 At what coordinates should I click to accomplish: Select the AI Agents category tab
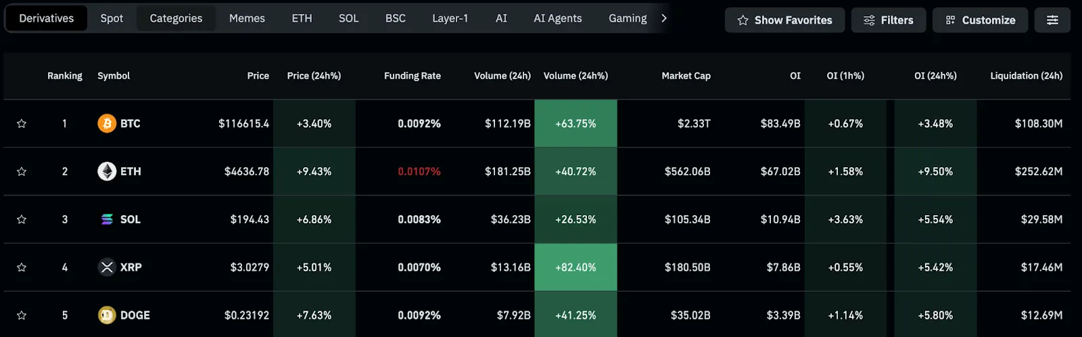[x=557, y=18]
